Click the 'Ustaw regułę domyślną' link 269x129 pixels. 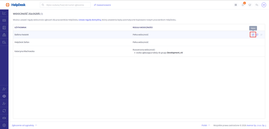point(90,20)
